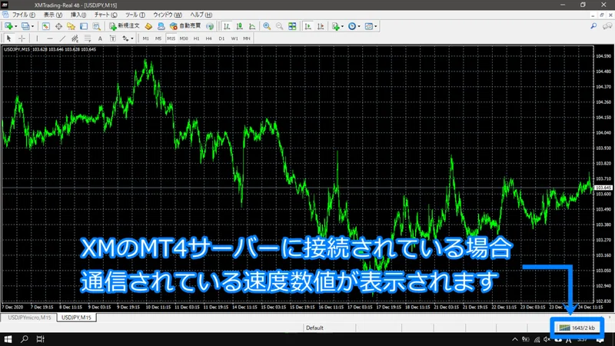615x346 pixels.
Task: Expand the Indicators dropdown arrow
Action: click(342, 26)
